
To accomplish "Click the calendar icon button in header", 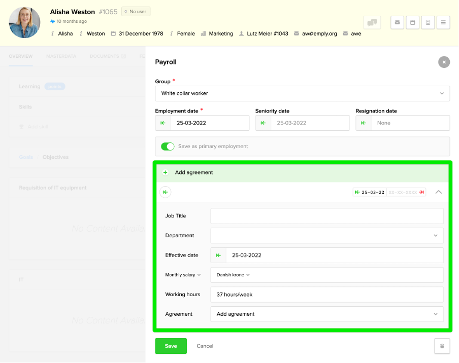I will click(412, 23).
